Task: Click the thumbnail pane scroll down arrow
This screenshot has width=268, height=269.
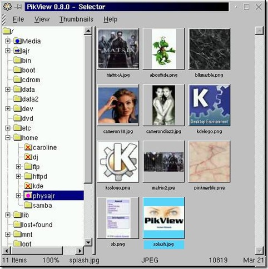Action: 259,251
